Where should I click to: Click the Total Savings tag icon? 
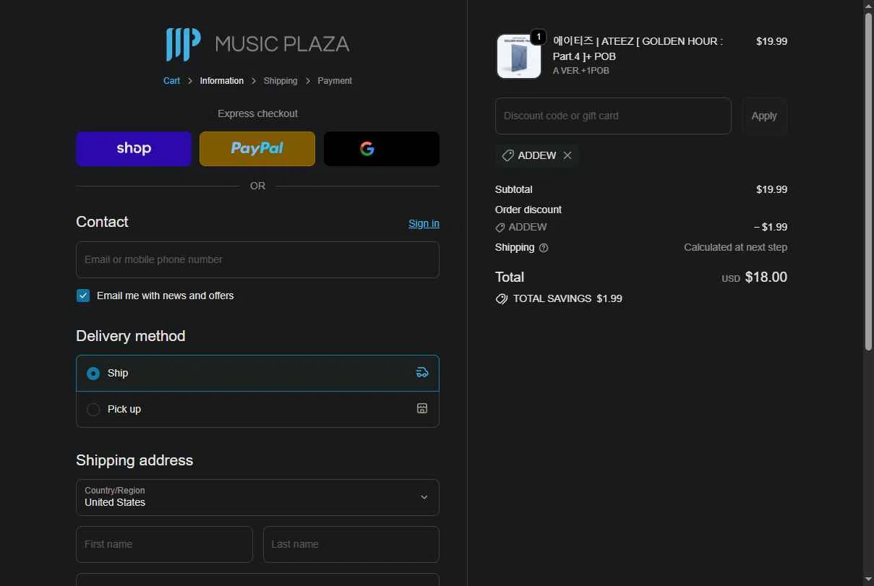pos(502,298)
